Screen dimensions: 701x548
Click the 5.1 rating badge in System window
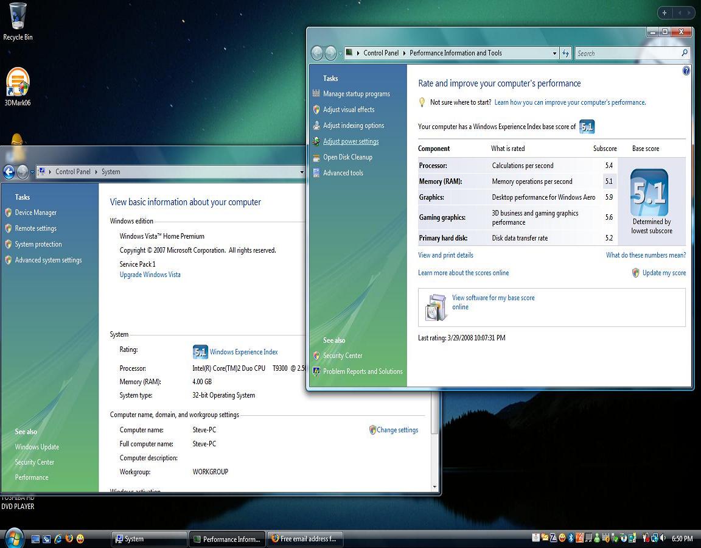click(x=200, y=352)
